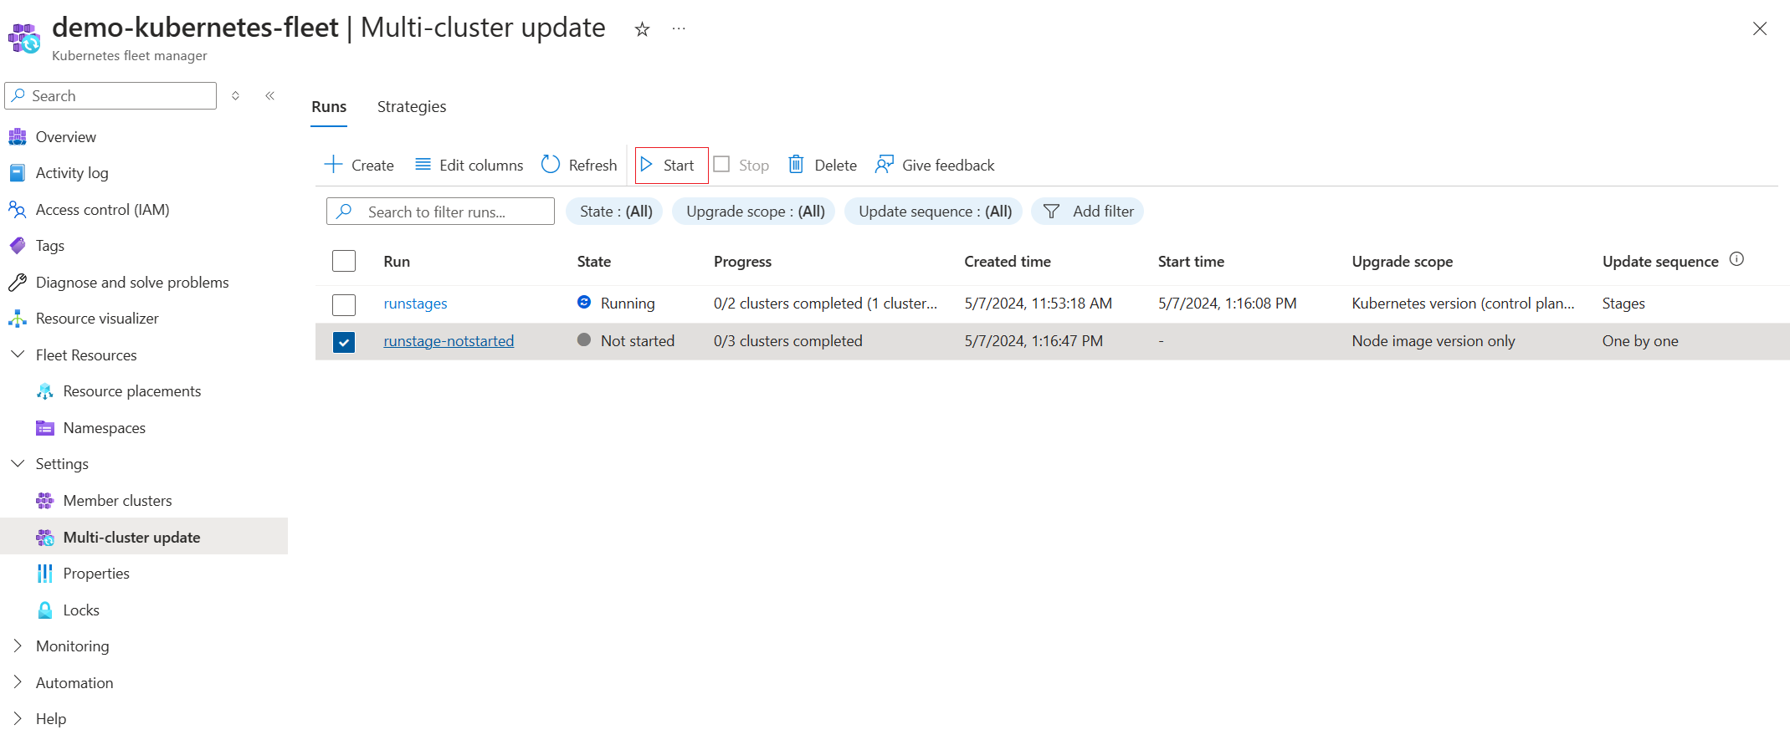Open Give feedback from toolbar
The height and width of the screenshot is (745, 1790).
(935, 165)
